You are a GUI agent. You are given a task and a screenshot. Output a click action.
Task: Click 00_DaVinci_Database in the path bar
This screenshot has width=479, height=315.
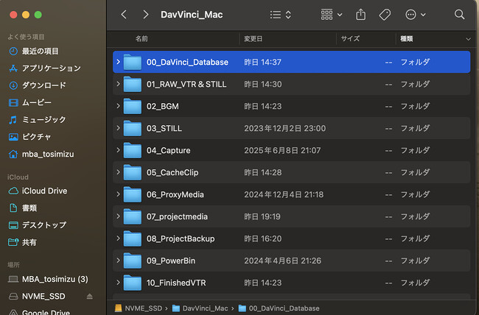(x=279, y=308)
